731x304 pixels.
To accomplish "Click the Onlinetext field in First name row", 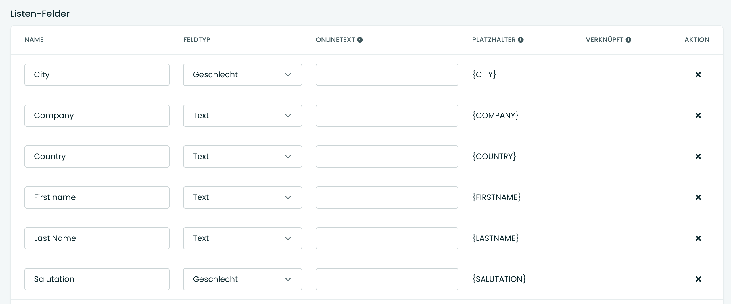I will point(387,197).
